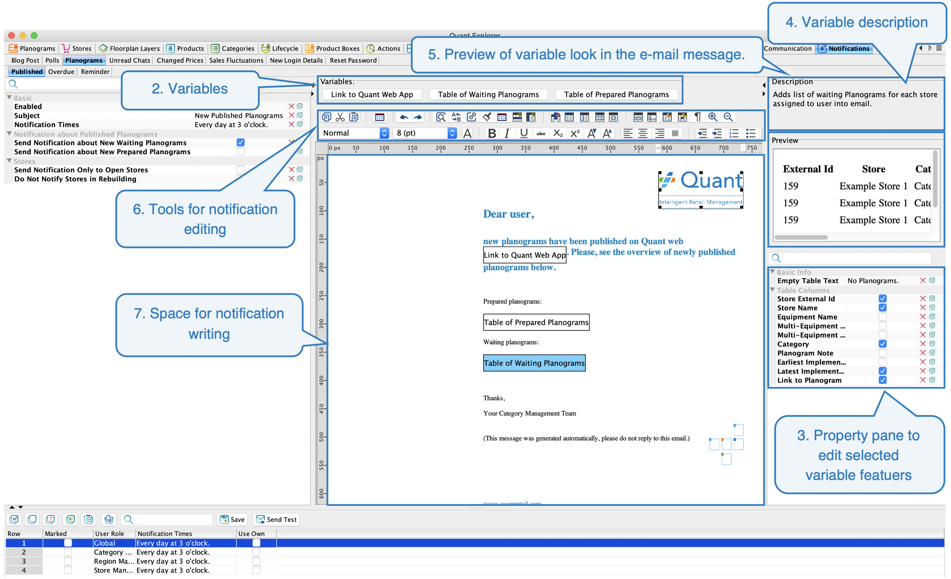
Task: Click the Zoom In magnifier icon
Action: click(x=713, y=117)
